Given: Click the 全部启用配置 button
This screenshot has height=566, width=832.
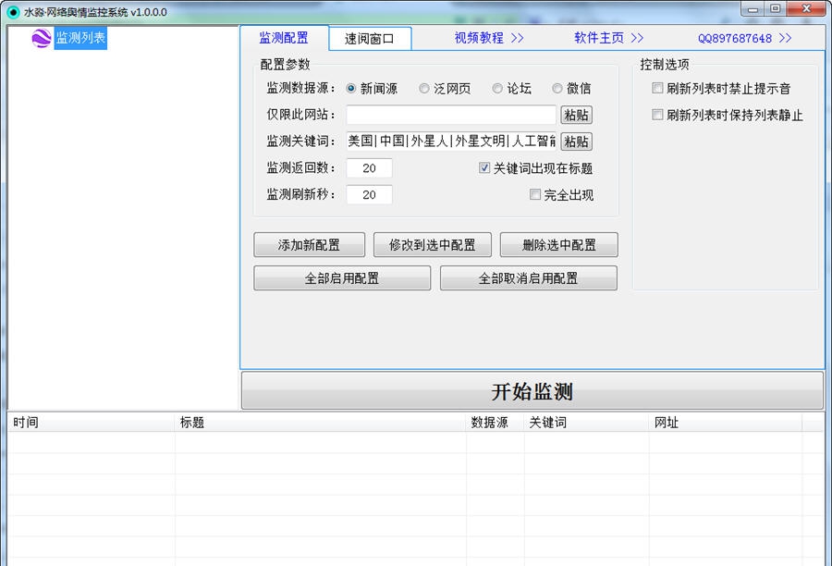Looking at the screenshot, I should [342, 278].
